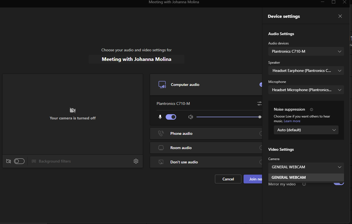Click the speaker volume icon

[191, 117]
